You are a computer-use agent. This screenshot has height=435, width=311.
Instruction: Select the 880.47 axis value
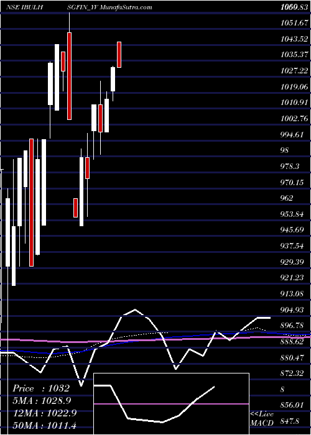292,357
